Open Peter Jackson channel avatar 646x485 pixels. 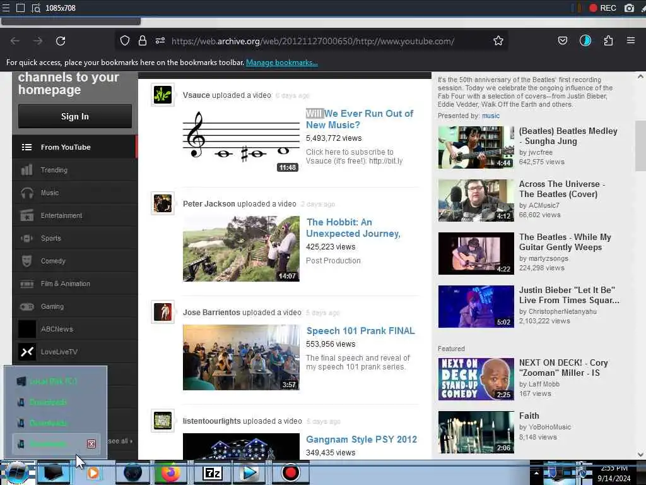163,203
